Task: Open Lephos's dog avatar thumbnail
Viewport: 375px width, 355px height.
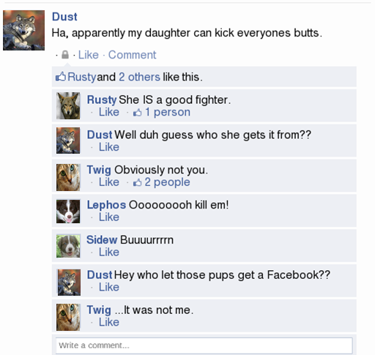Action: point(68,212)
